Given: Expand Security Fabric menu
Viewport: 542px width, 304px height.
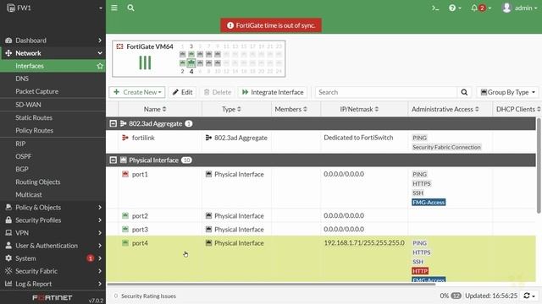Looking at the screenshot, I should point(53,271).
